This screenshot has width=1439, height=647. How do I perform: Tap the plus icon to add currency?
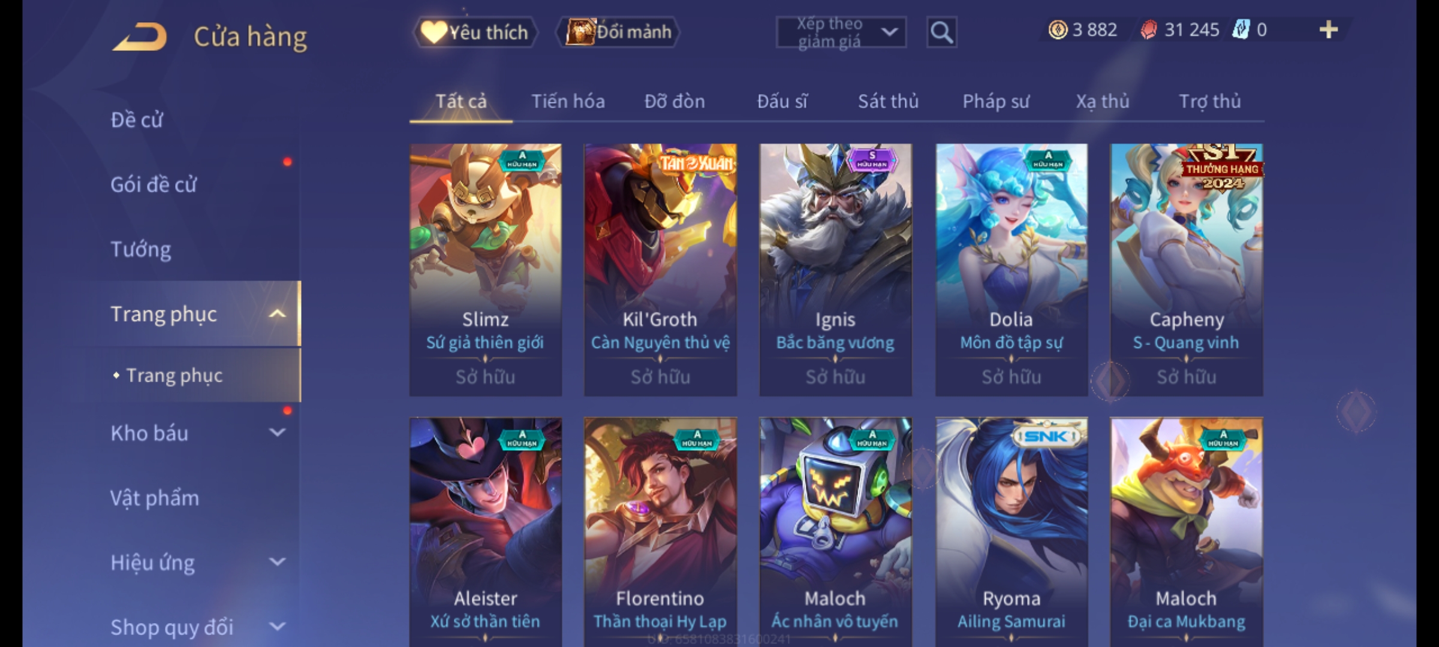coord(1329,29)
